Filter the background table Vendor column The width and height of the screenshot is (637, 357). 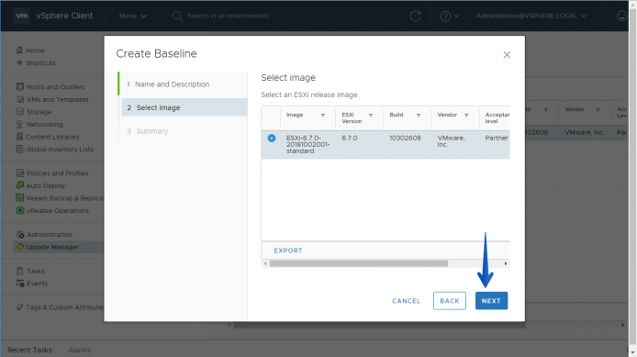[x=598, y=109]
